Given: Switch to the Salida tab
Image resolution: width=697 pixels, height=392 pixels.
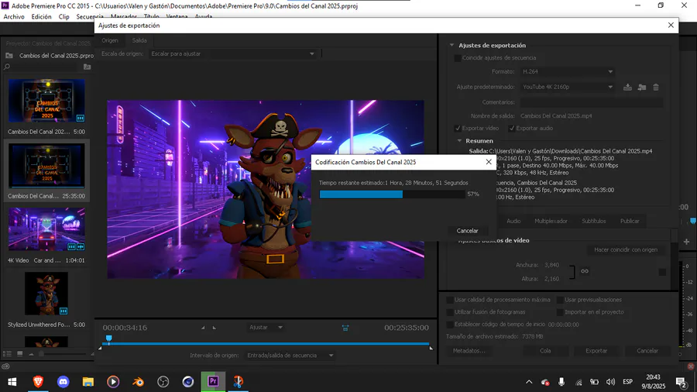Looking at the screenshot, I should [139, 40].
